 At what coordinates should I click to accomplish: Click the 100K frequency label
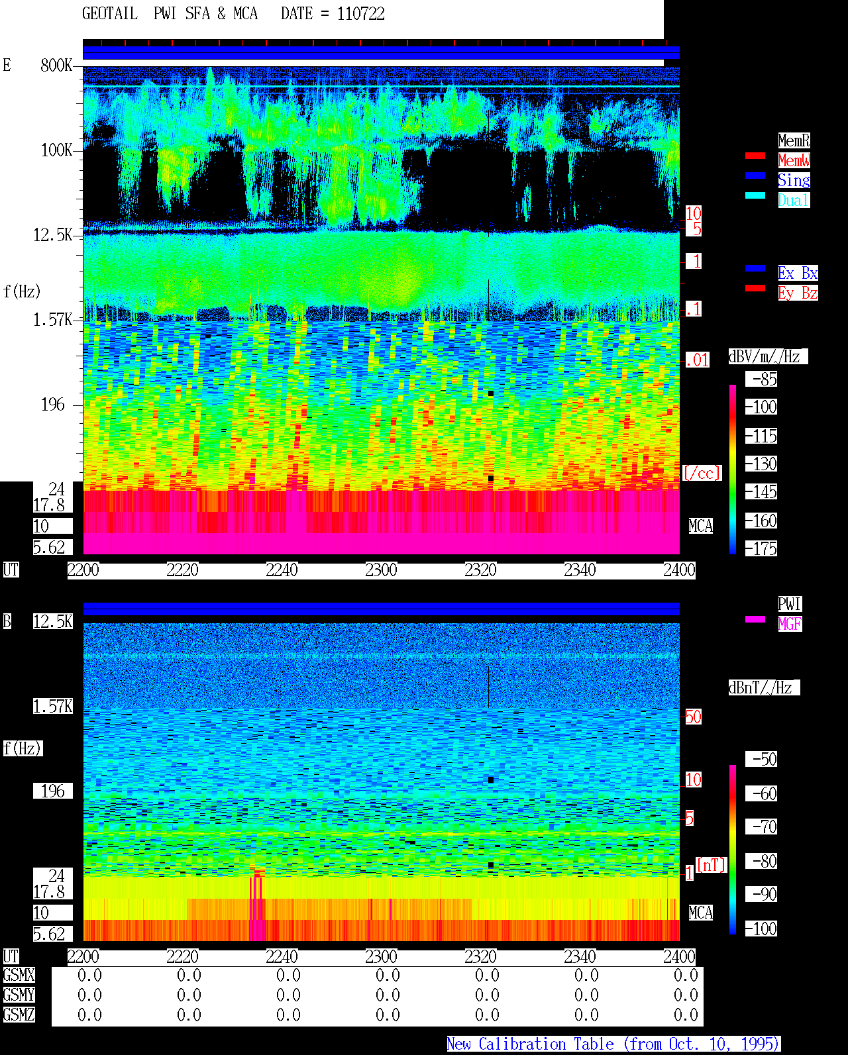(x=57, y=150)
